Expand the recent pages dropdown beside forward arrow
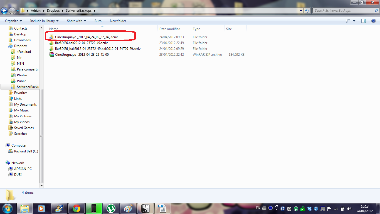The height and width of the screenshot is (214, 380). (18, 11)
